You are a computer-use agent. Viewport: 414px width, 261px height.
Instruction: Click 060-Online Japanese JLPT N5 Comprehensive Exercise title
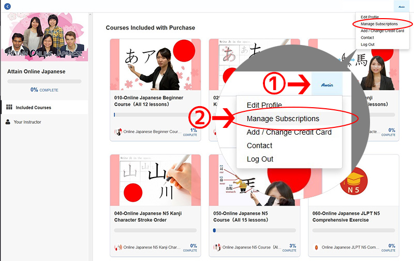point(346,216)
